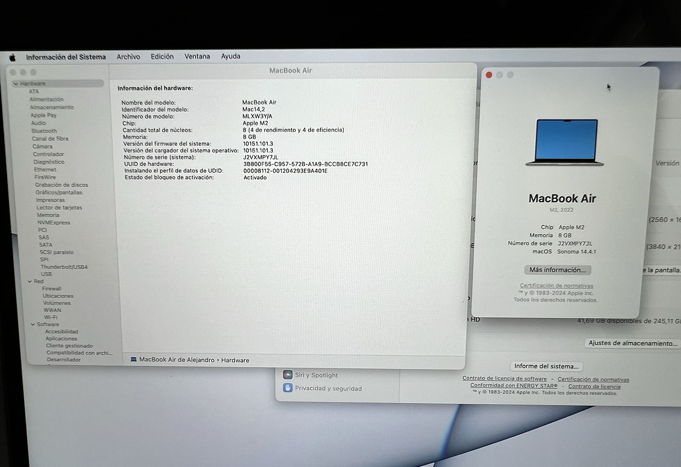Image resolution: width=681 pixels, height=467 pixels.
Task: Select NVMExpress in the sidebar
Action: click(54, 223)
